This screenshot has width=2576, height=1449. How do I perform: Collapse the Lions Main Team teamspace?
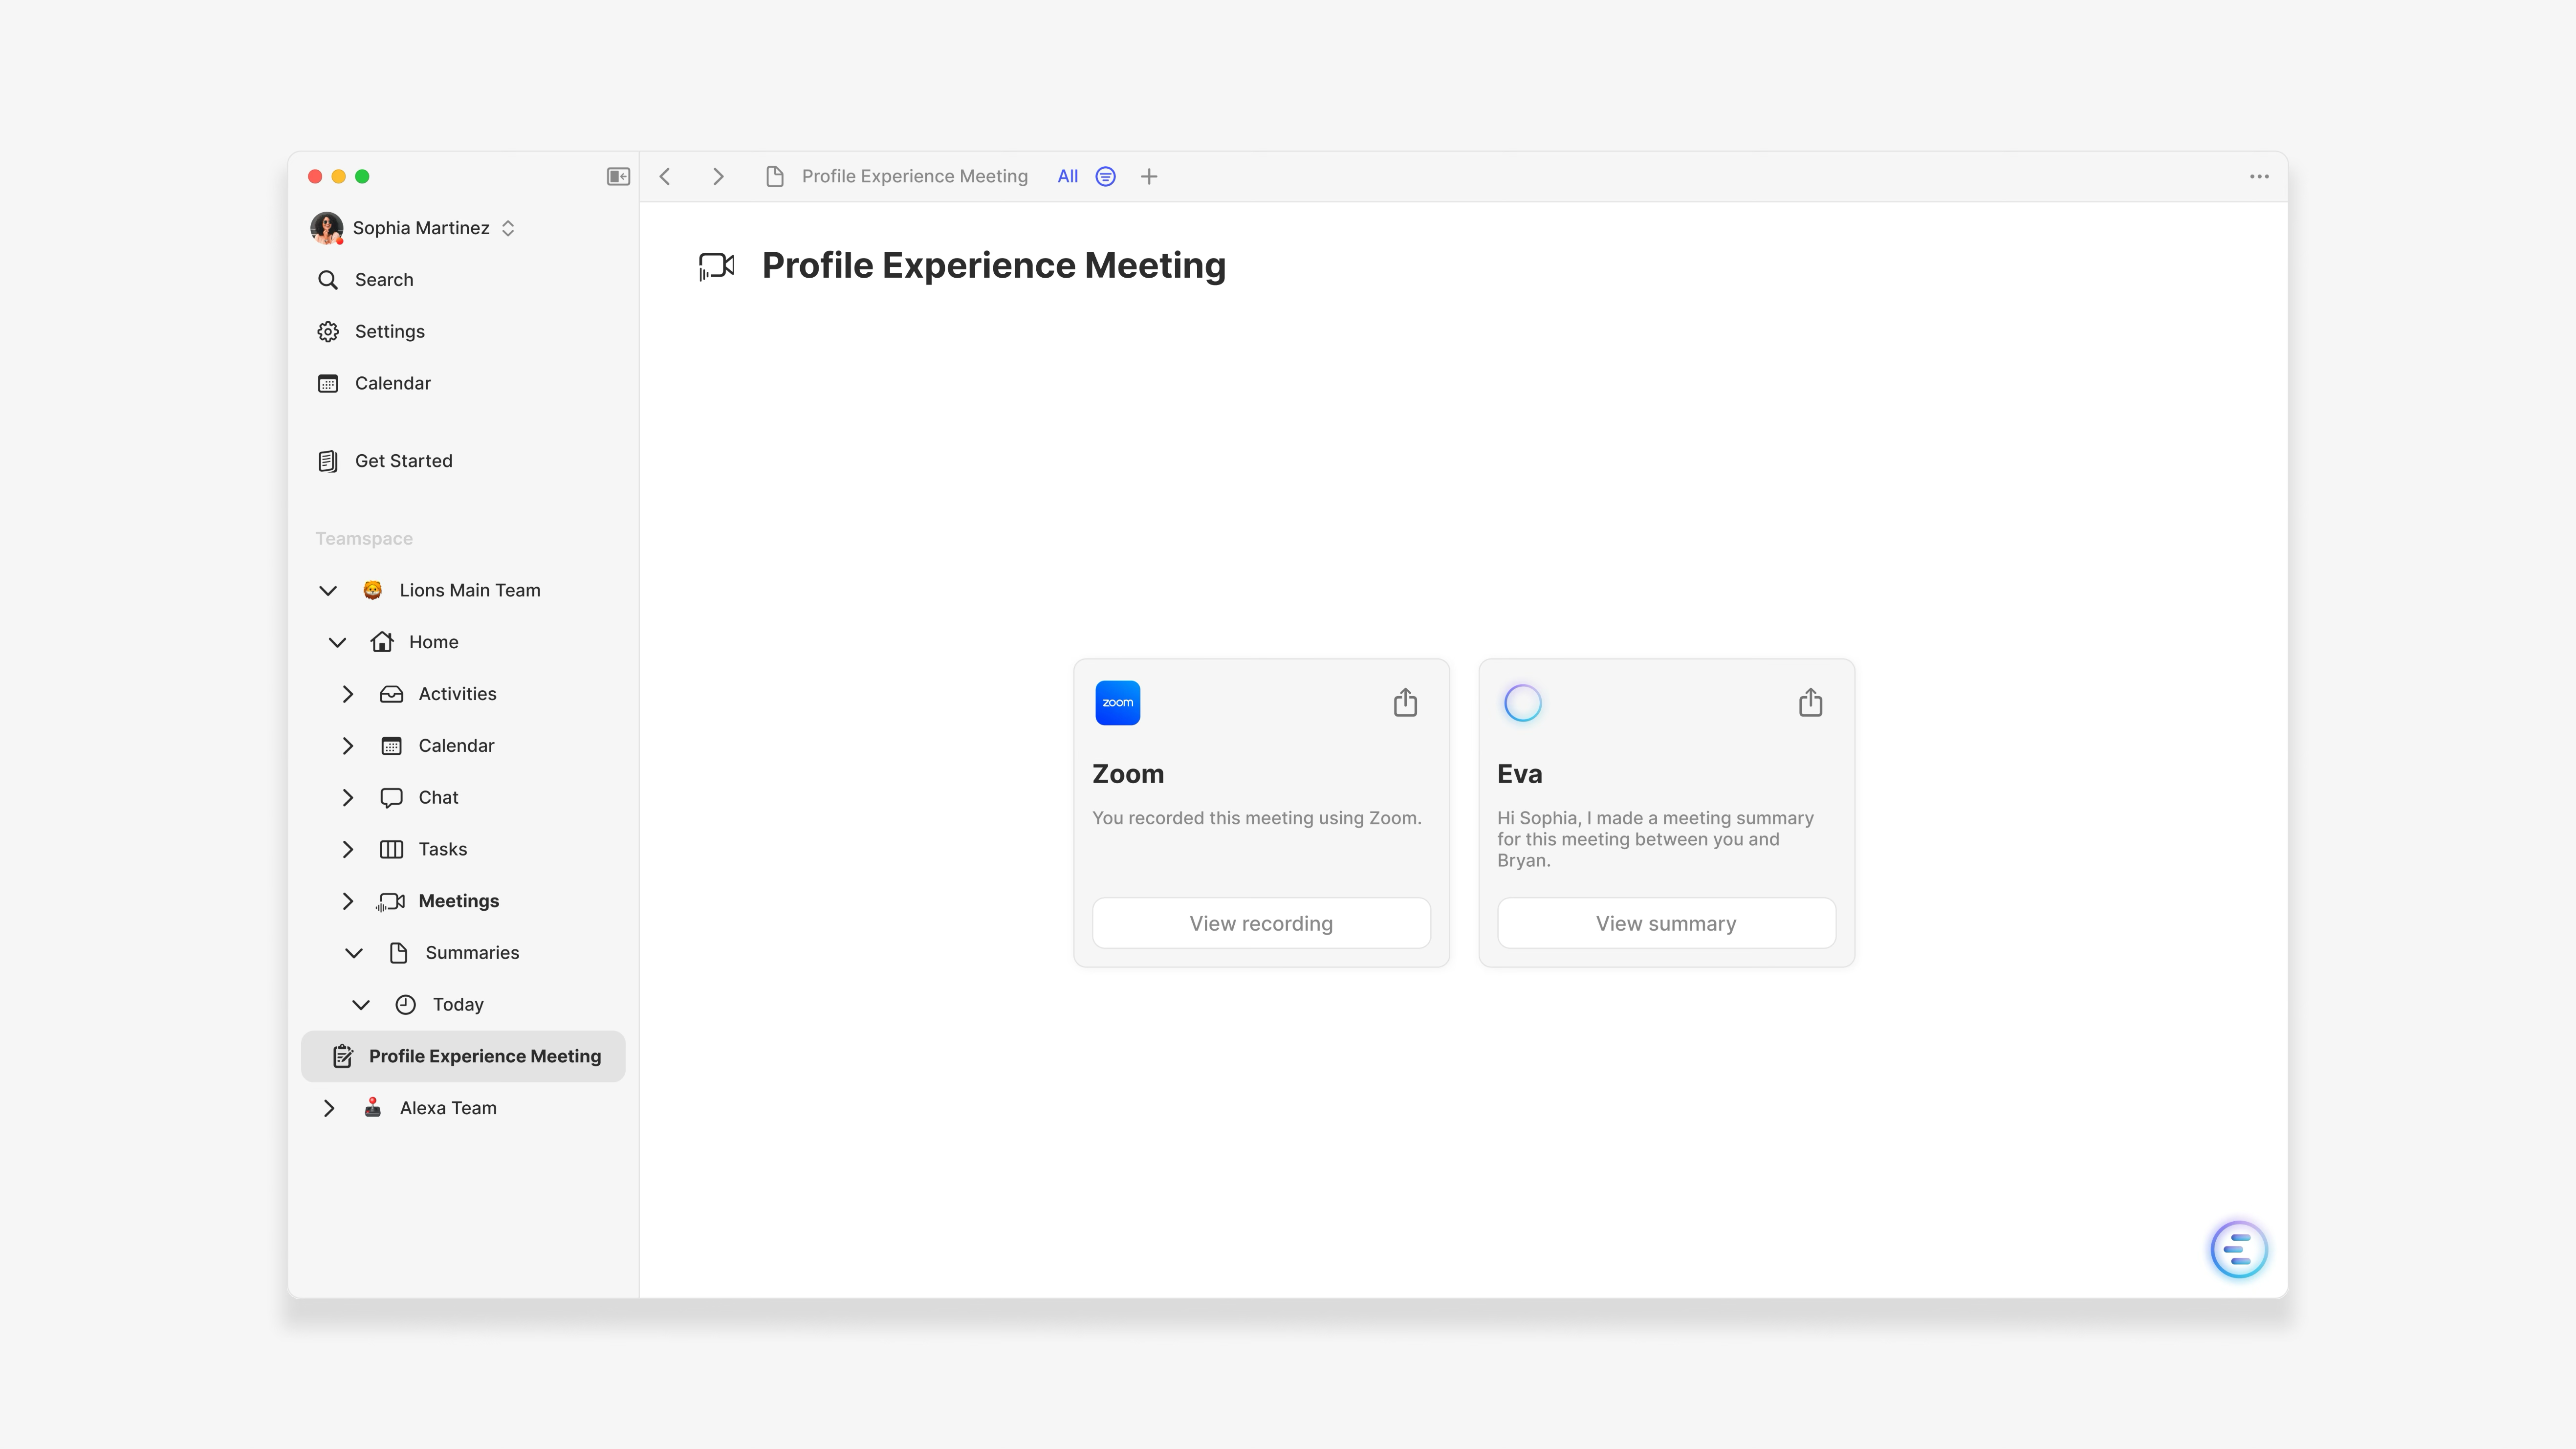coord(328,590)
